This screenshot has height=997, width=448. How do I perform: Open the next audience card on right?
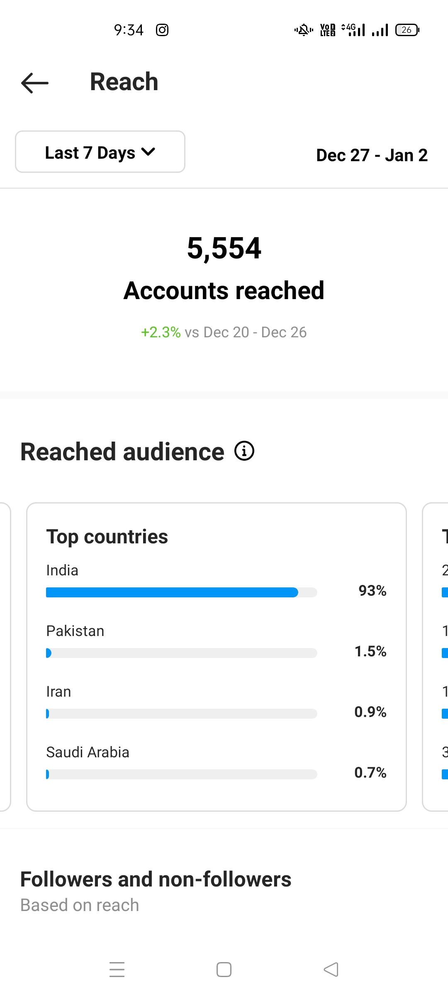point(436,657)
